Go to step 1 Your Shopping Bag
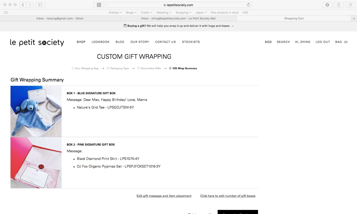Viewport: 357px width, 214px height. coord(85,68)
